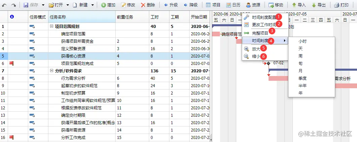The height and width of the screenshot is (142, 357).
Task: Choose 缩小 zoom out menu item
Action: [265, 57]
